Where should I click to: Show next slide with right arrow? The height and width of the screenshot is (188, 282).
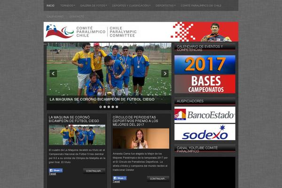[165, 73]
